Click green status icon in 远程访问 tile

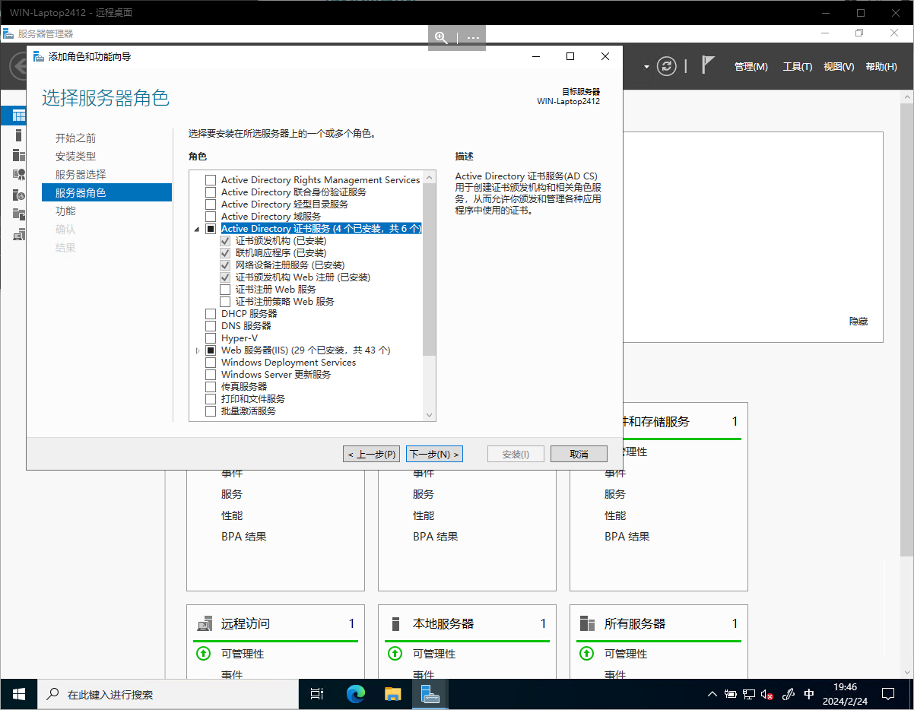click(x=203, y=653)
